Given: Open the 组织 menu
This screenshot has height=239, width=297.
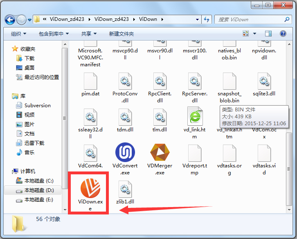Looking at the screenshot, I should [18, 34].
